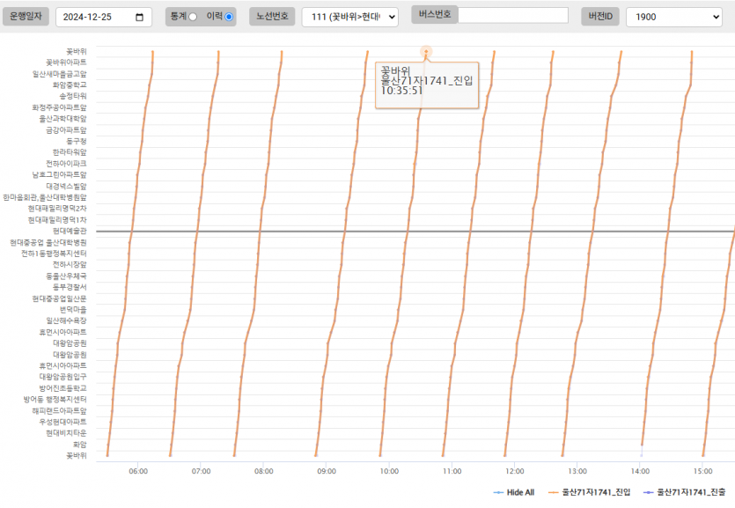Image resolution: width=735 pixels, height=508 pixels.
Task: Open the route number dropdown showing 111
Action: pos(349,17)
